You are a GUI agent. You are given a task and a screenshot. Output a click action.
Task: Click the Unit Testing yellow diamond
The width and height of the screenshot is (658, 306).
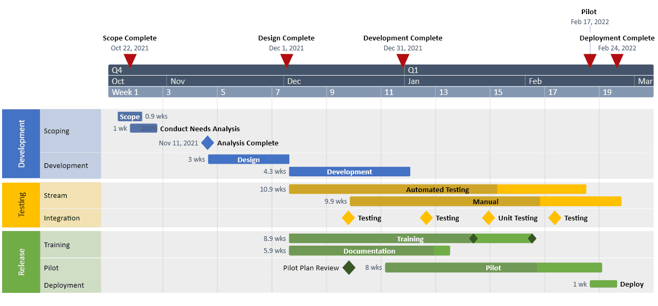point(489,218)
